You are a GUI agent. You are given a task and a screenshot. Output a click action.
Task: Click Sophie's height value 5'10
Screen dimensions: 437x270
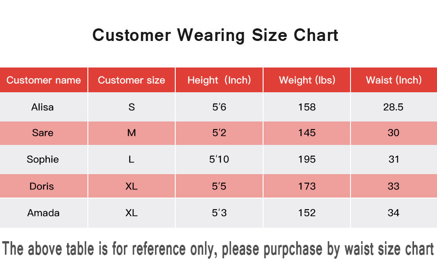(x=219, y=159)
